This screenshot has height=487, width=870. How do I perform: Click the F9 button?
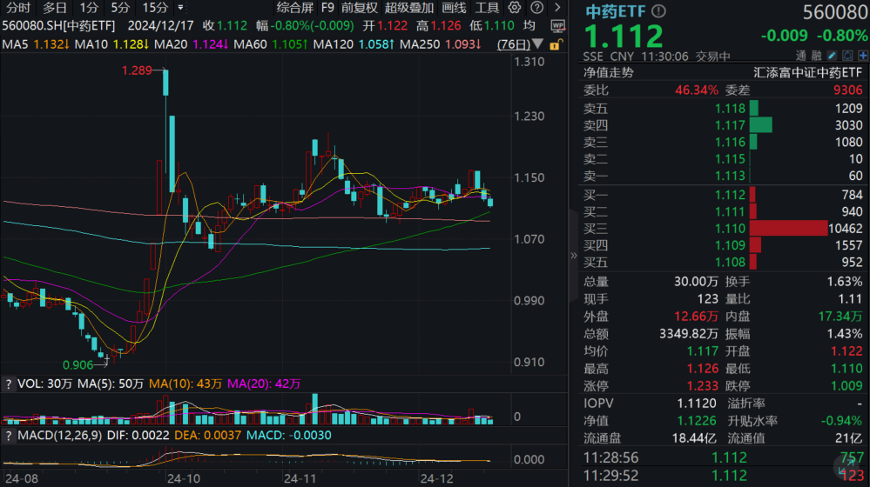(327, 8)
